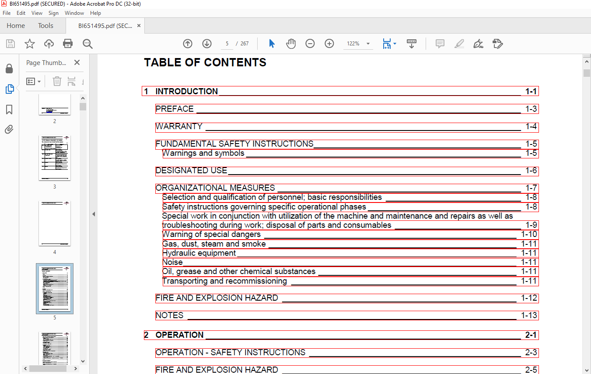Viewport: 591px width, 374px height.
Task: Delete selected page thumbnail trash icon
Action: click(x=57, y=81)
